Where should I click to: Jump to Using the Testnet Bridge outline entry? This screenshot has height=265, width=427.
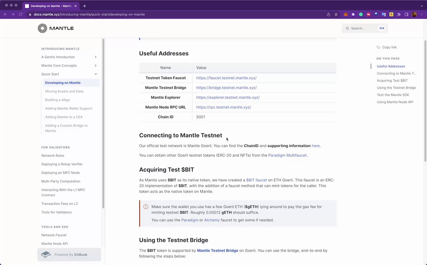click(x=396, y=88)
